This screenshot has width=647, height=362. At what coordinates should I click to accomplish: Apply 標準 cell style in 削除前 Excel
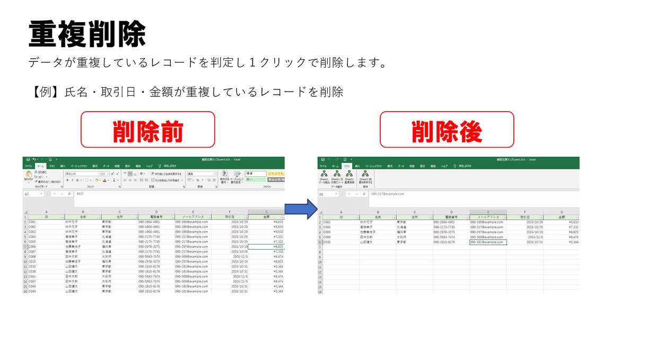pos(256,174)
